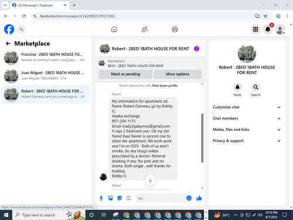293x220 pixels.
Task: Open Windows Start menu
Action: [x=6, y=215]
